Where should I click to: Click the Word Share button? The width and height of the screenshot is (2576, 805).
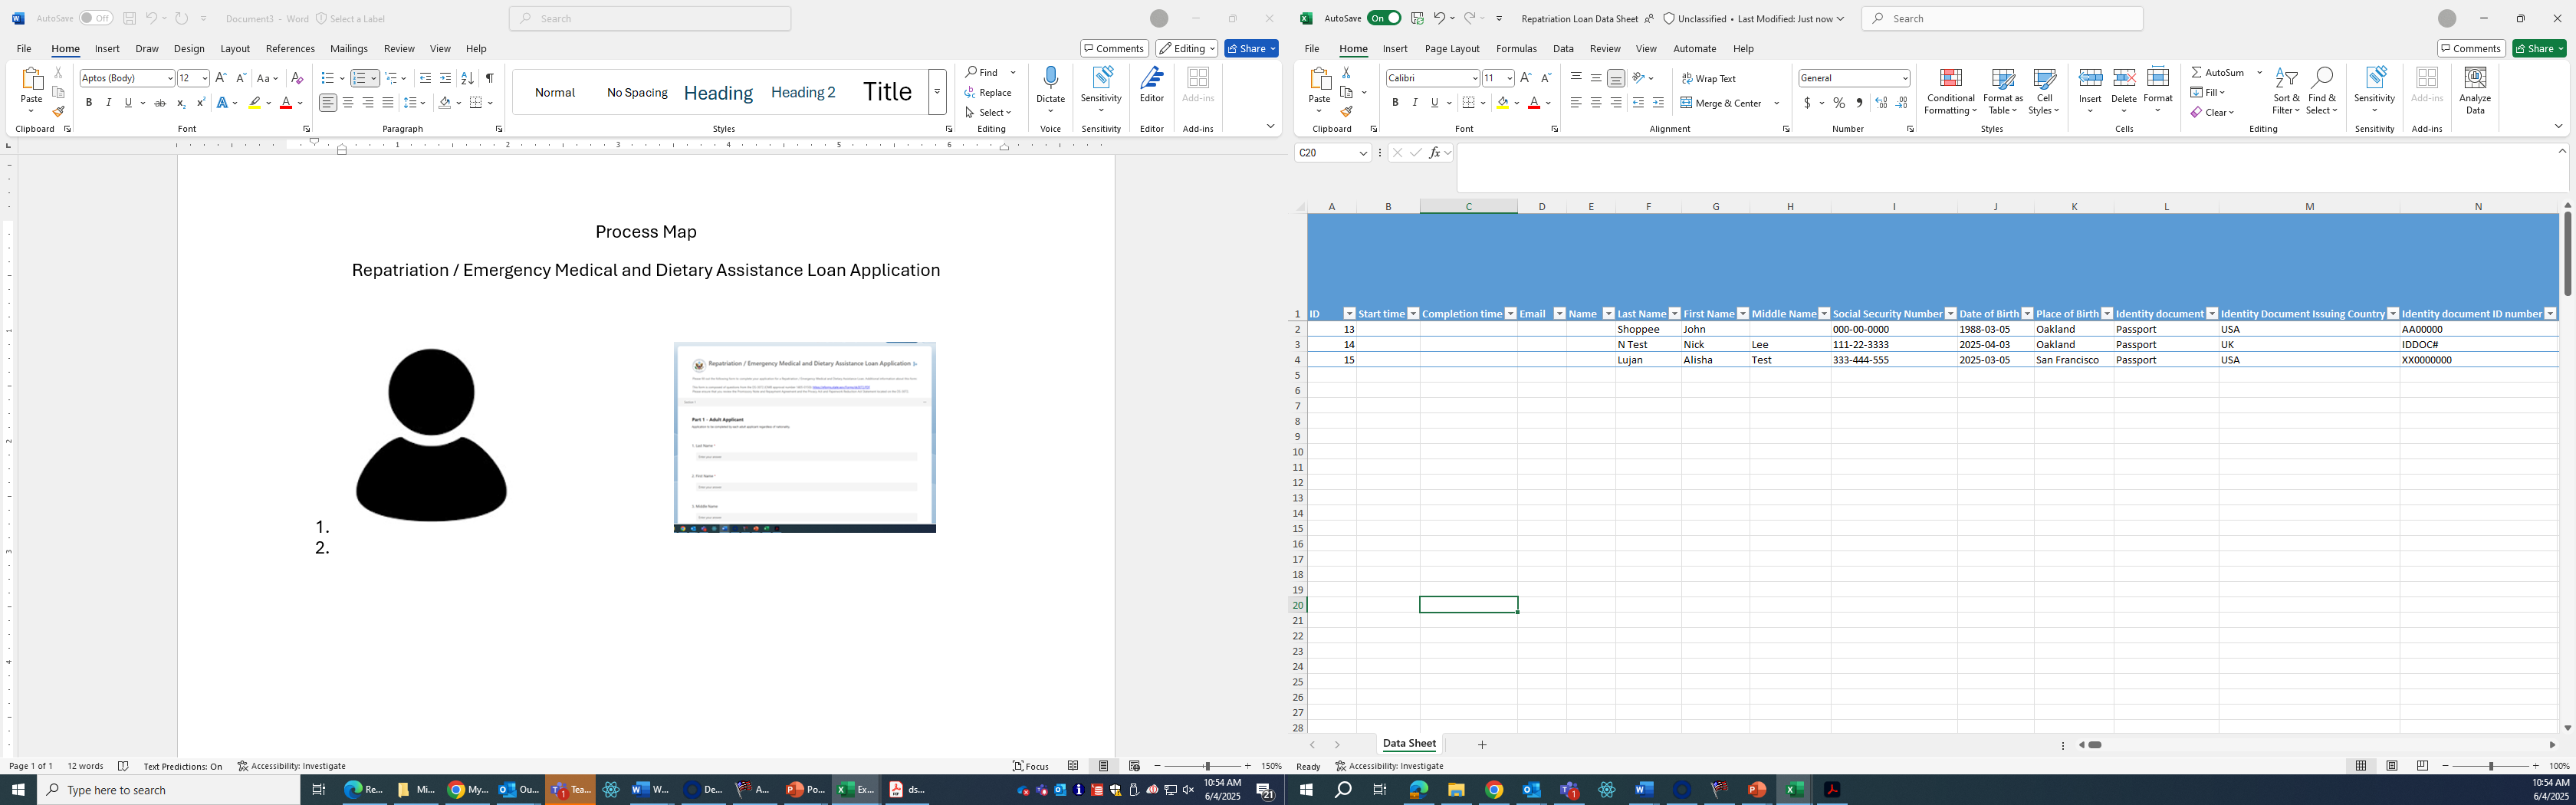[x=1250, y=49]
